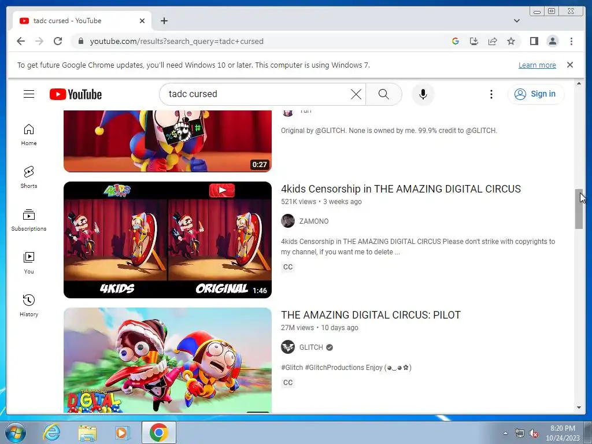Click the muted volume tray icon
The width and height of the screenshot is (592, 444).
point(534,434)
